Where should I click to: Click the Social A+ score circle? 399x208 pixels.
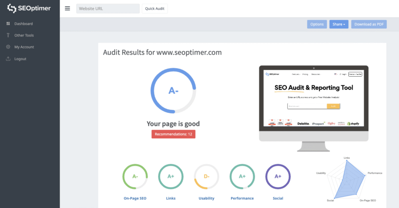(x=278, y=177)
